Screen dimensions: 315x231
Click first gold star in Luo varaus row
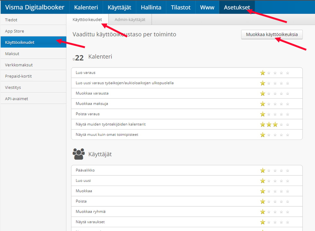(263, 73)
